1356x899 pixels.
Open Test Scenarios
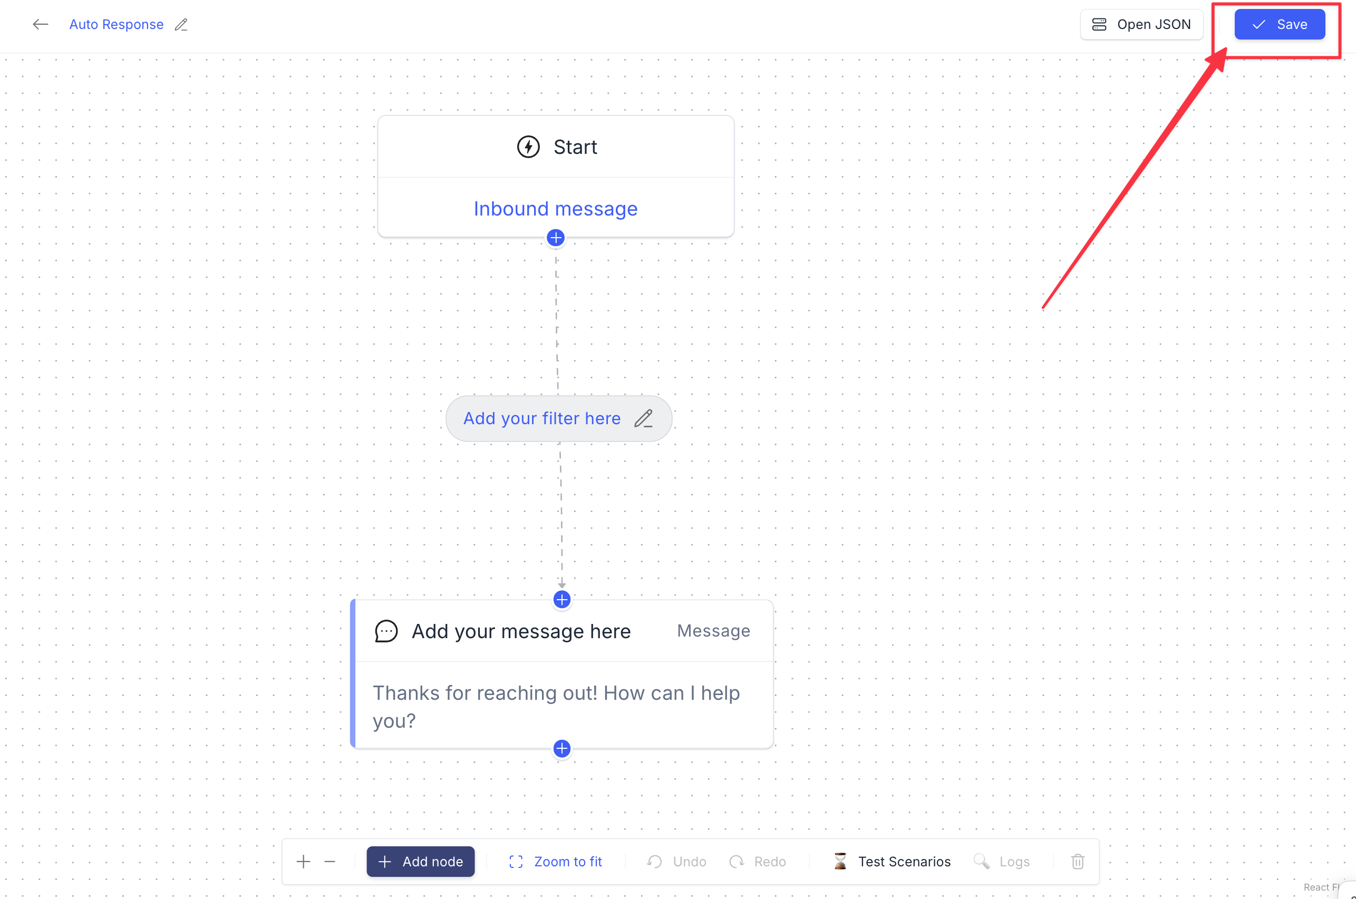coord(892,862)
